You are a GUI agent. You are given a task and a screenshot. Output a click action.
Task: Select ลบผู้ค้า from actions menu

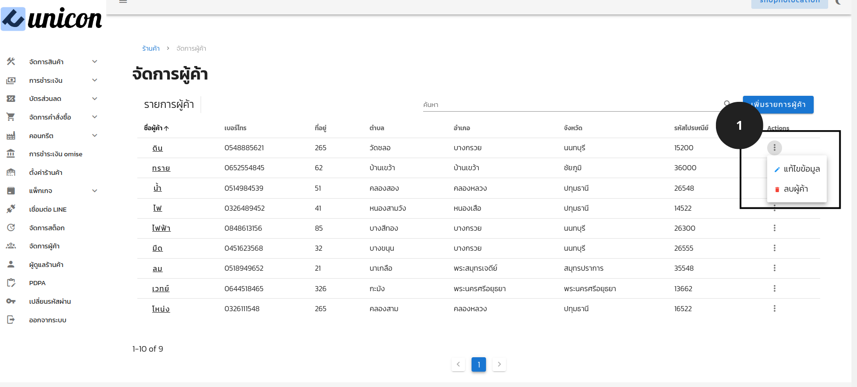[796, 189]
